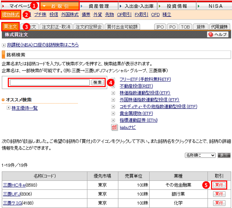Screen dimensions: 232x208
Task: Click the ヘルプ help button
Action: [x=218, y=35]
